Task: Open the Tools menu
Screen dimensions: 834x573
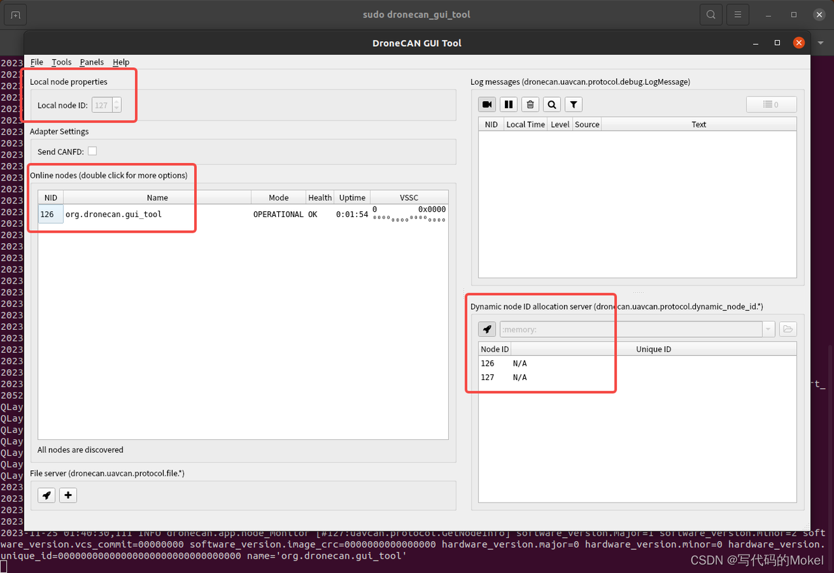Action: (61, 62)
